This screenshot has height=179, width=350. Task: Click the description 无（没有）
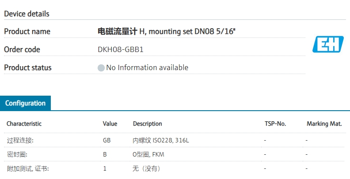(146, 168)
